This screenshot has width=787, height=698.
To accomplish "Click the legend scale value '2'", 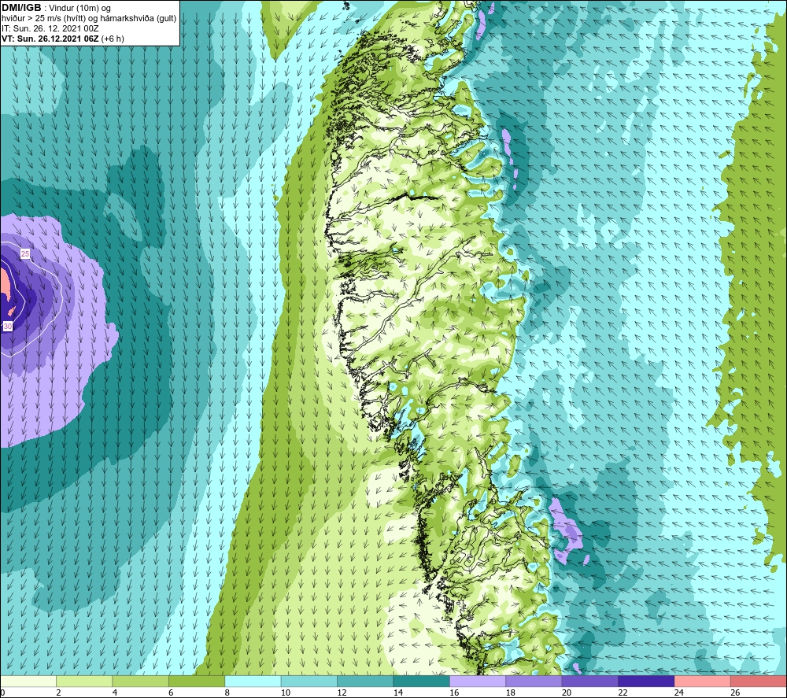I will pyautogui.click(x=59, y=693).
